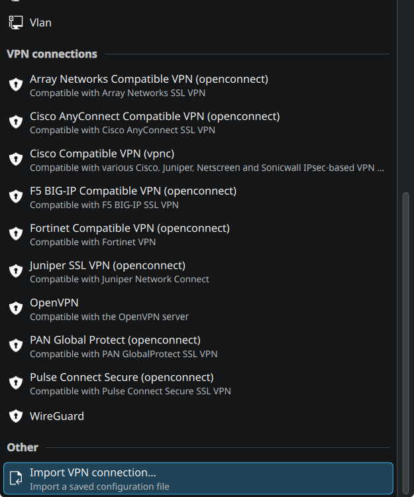Select PAN Global Protect (openconnect) entry
The image size is (414, 497).
[115, 346]
